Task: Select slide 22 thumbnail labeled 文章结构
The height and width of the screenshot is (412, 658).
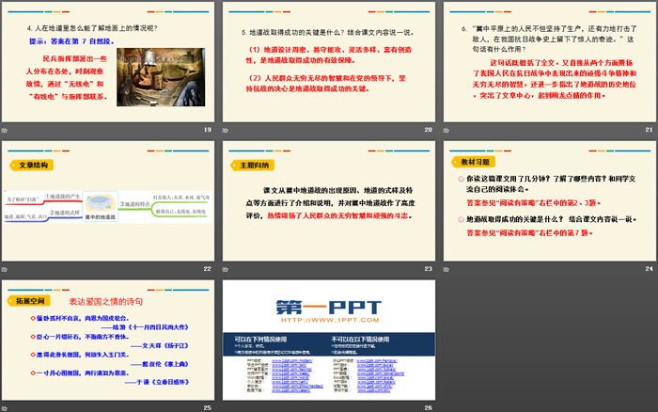Action: coord(108,200)
